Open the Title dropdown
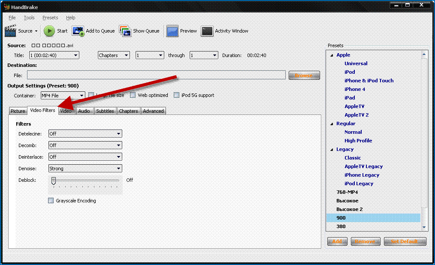435x265 pixels. point(54,55)
